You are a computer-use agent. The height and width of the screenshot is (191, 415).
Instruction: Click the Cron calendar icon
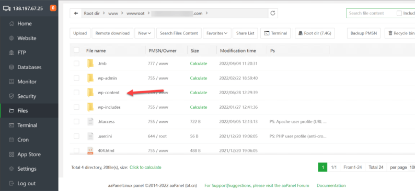pos(11,140)
